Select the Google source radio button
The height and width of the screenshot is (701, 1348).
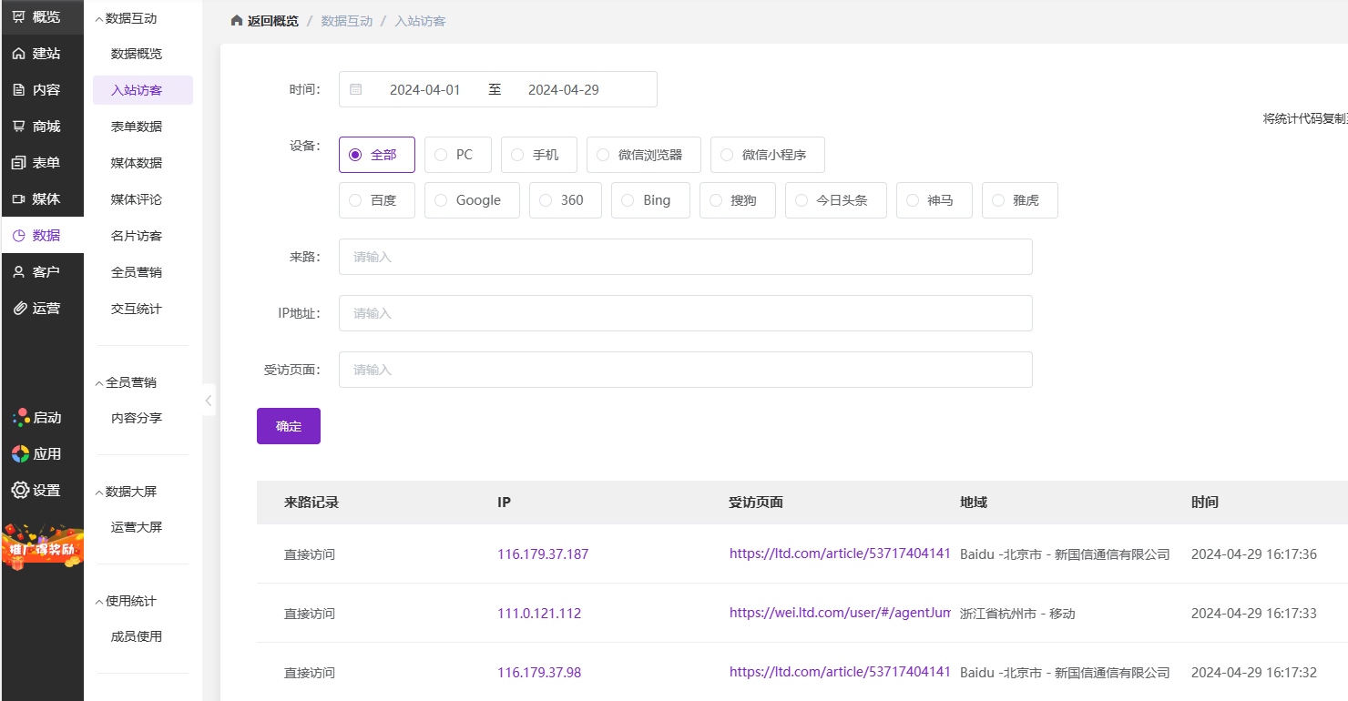(441, 200)
